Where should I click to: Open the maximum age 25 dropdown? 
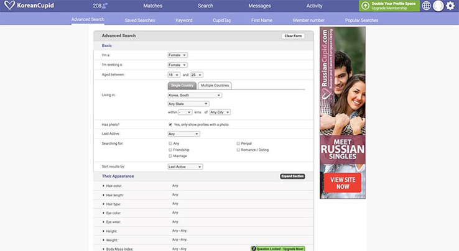point(197,75)
